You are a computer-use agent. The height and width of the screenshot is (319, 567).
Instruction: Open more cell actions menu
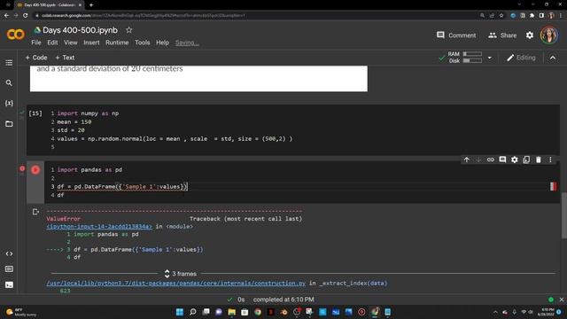[x=550, y=159]
